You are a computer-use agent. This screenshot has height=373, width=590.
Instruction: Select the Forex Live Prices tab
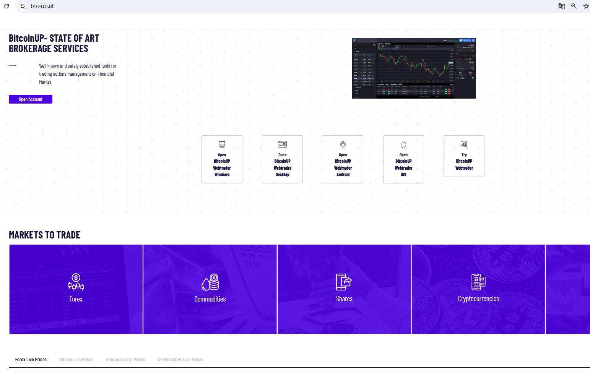[x=31, y=360]
